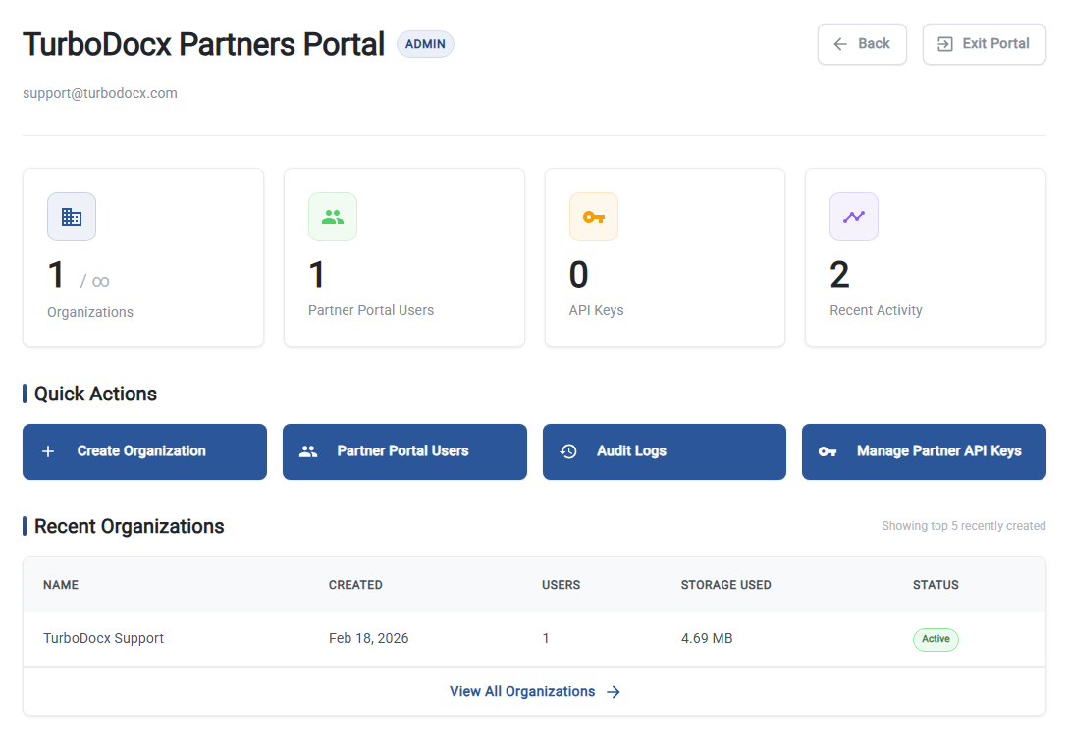The height and width of the screenshot is (738, 1070).
Task: Click the Partner Portal Users quick action
Action: 404,451
